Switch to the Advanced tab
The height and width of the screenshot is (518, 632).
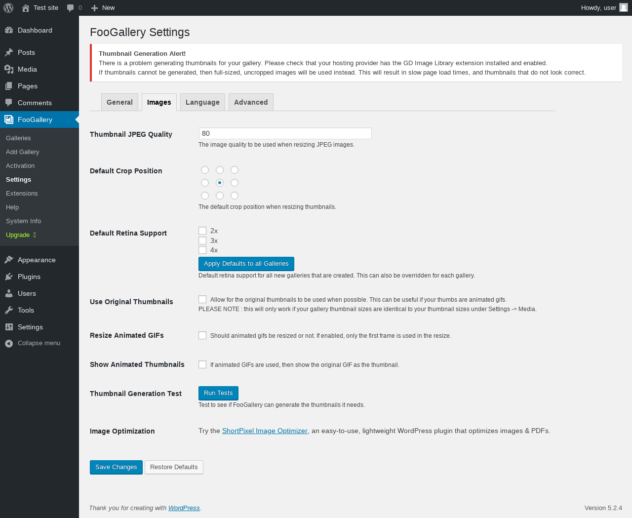click(x=251, y=102)
